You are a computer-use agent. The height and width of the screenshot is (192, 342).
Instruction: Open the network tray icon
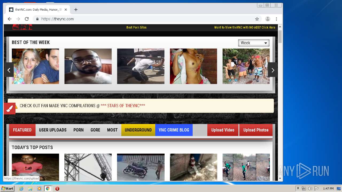pyautogui.click(x=304, y=189)
